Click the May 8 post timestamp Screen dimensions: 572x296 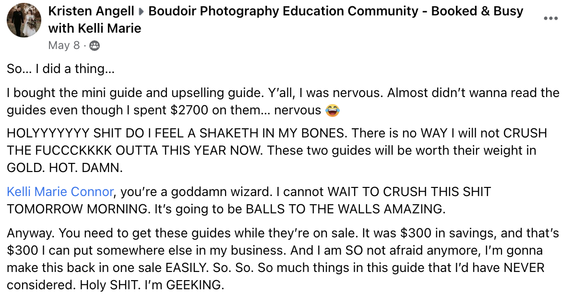pyautogui.click(x=64, y=46)
